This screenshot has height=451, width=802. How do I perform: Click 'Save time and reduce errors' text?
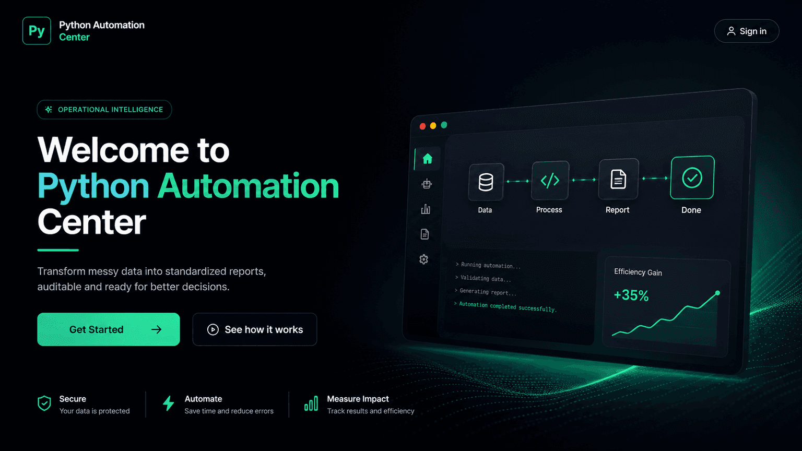point(229,411)
